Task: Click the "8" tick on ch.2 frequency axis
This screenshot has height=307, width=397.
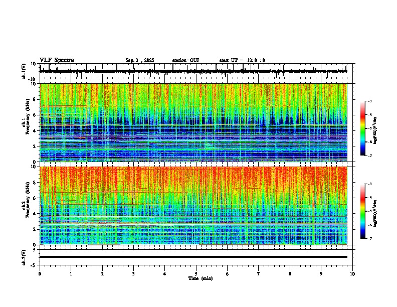Action: tap(35, 183)
